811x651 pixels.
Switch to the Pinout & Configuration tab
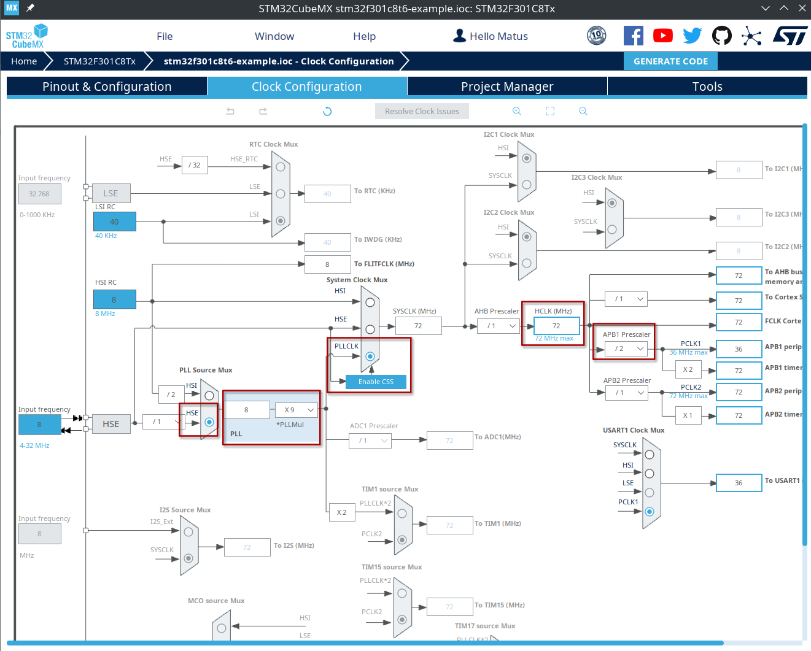(x=107, y=87)
